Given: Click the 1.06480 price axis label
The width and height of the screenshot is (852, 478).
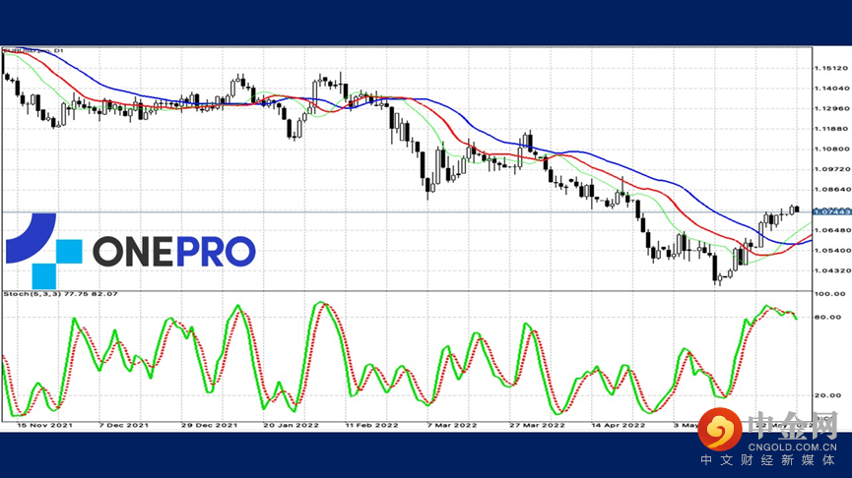Looking at the screenshot, I should (831, 230).
